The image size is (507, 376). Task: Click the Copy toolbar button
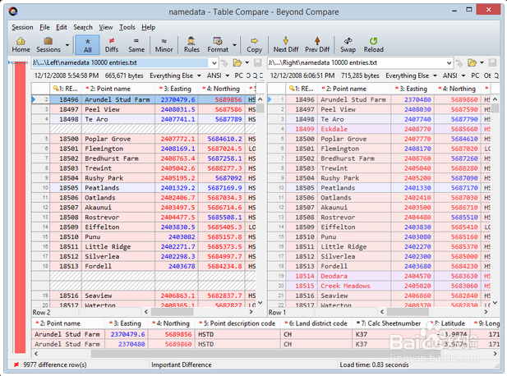coord(254,45)
